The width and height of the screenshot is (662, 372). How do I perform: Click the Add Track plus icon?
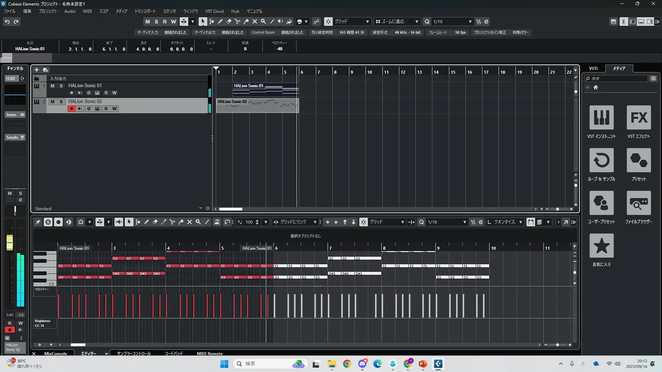tap(37, 70)
